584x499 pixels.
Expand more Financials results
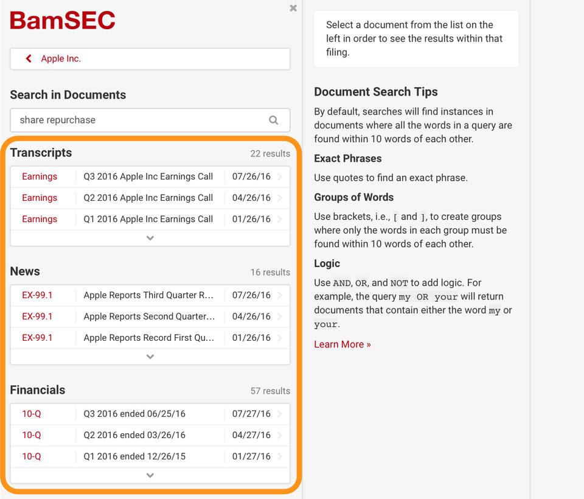click(150, 475)
